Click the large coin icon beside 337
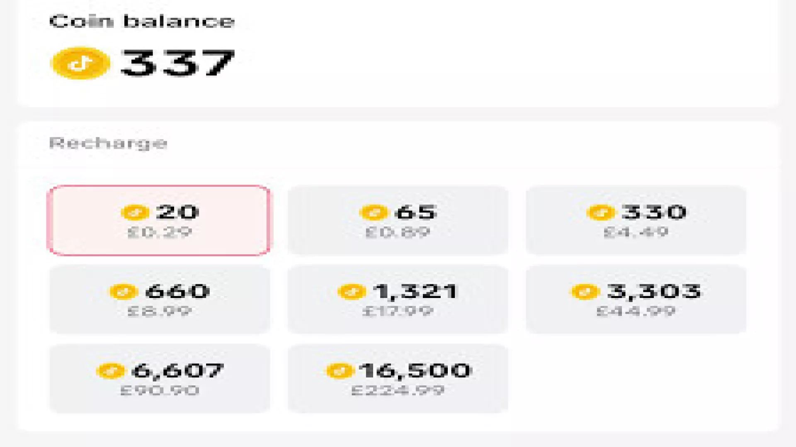 point(80,63)
